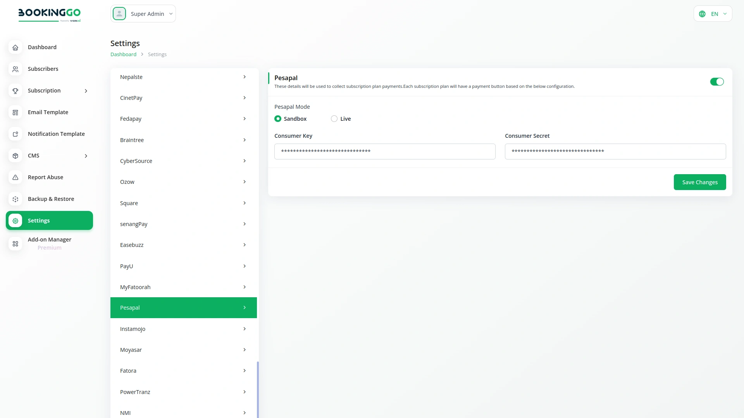Select the Live mode radio button

(x=334, y=118)
